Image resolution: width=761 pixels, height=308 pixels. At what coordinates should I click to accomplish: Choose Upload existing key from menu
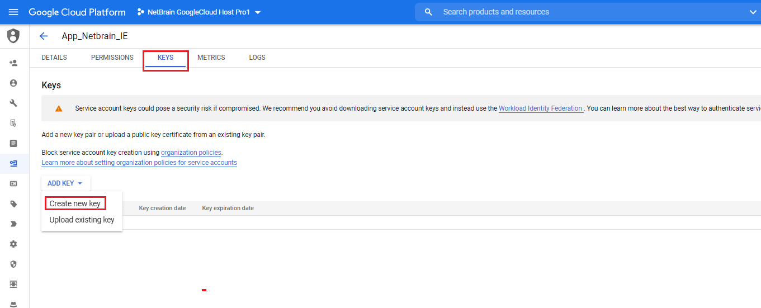[x=82, y=220]
